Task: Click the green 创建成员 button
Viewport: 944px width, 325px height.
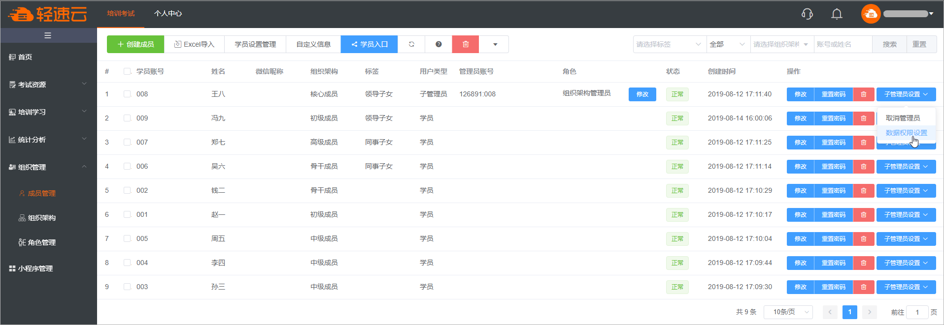Action: click(x=135, y=44)
